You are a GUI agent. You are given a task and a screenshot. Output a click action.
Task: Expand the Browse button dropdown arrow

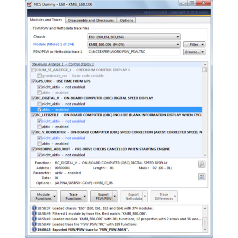point(203,52)
